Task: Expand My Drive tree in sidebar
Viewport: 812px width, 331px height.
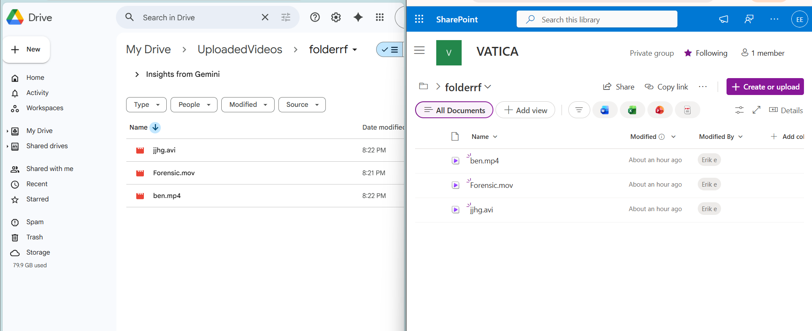Action: (7, 131)
